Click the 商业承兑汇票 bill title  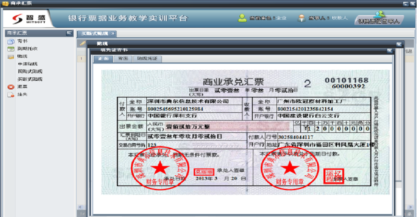[233, 82]
